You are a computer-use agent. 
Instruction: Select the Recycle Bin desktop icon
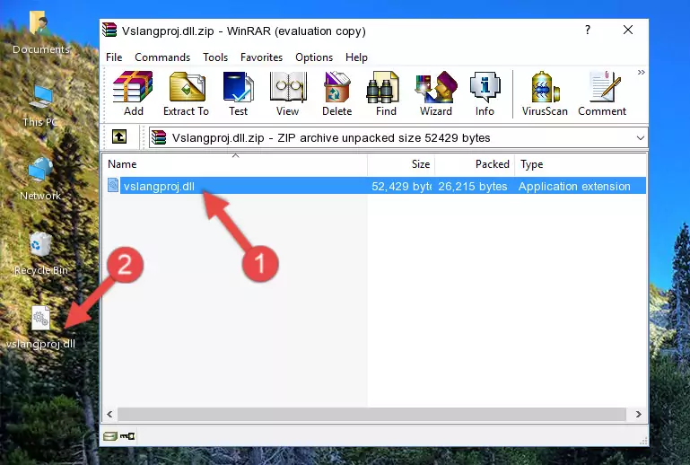40,254
